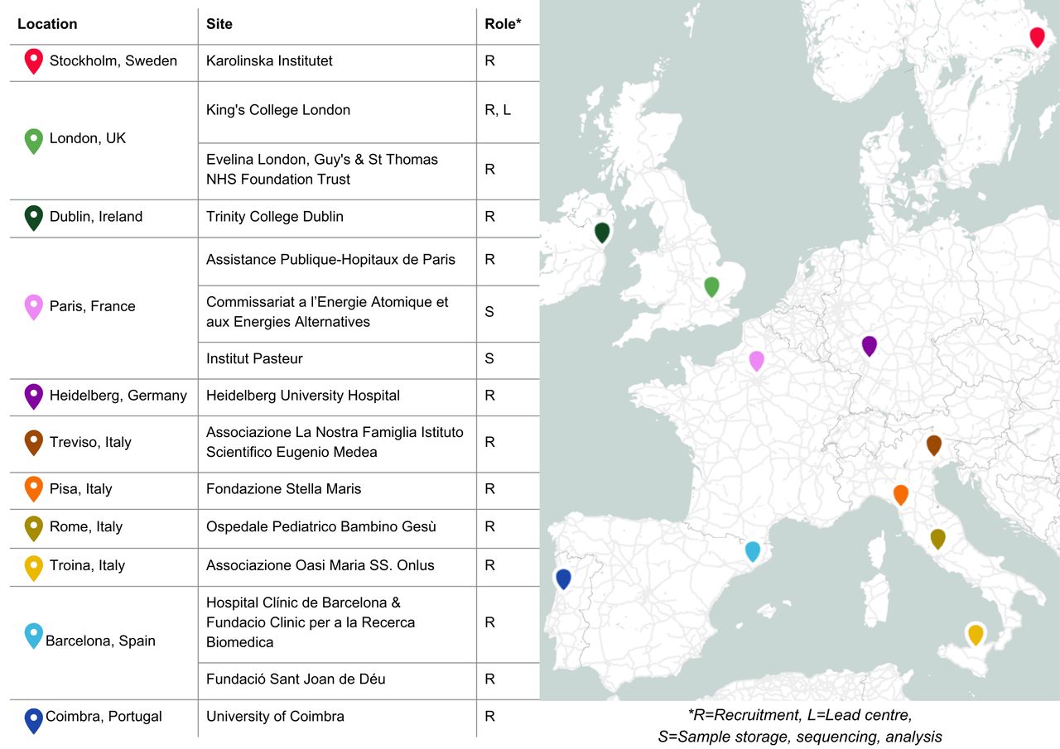Select the brown map marker over Treviso
Screen dimensions: 1060x749
(x=934, y=445)
